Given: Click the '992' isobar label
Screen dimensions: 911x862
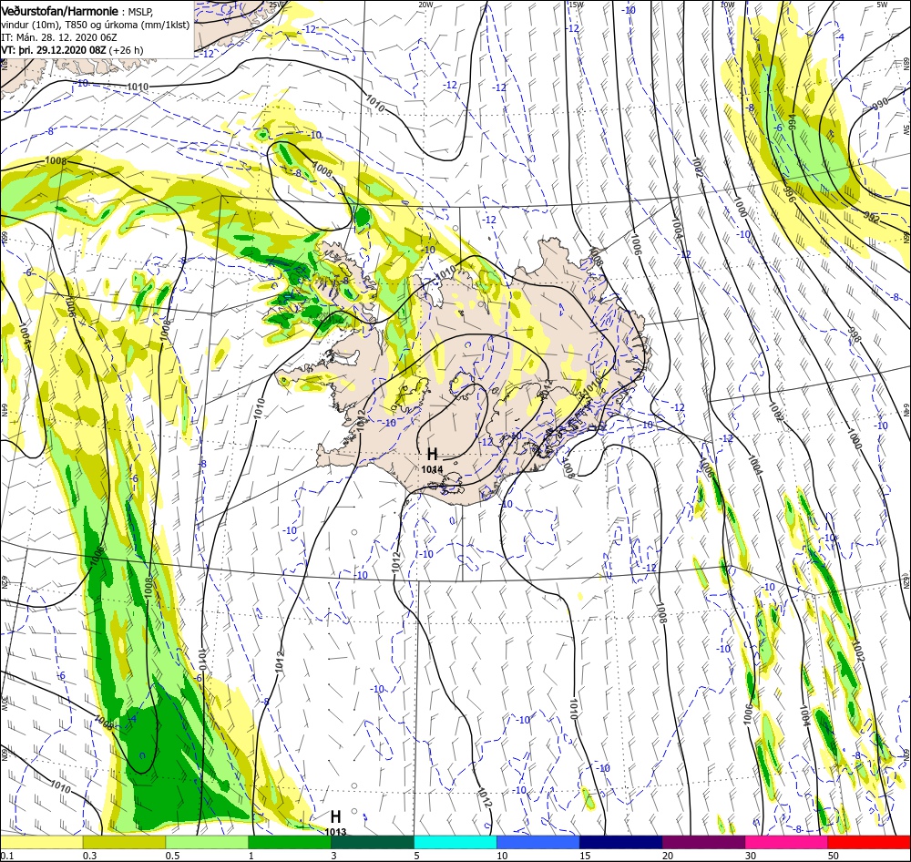Looking at the screenshot, I should point(871,218).
